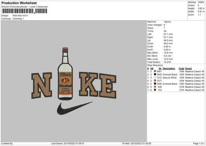Click Emerald Black description in stop row 2

click(170, 75)
